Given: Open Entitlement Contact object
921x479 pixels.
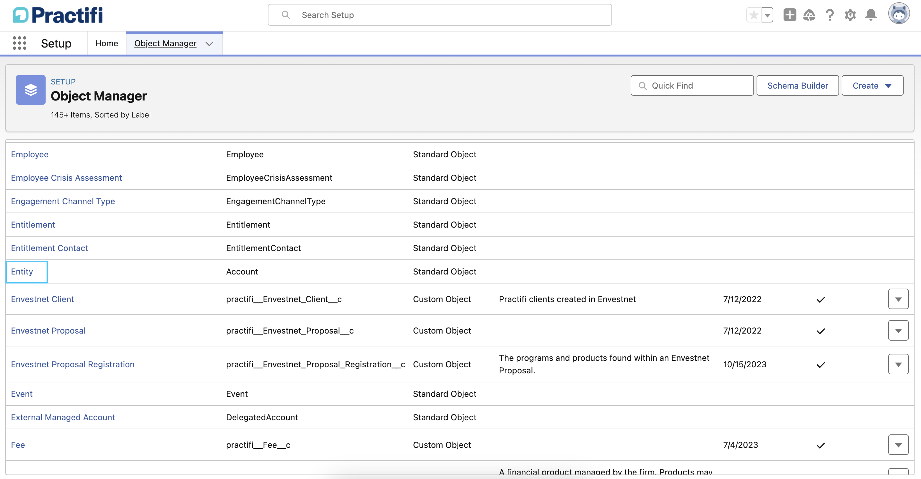Looking at the screenshot, I should [x=49, y=248].
